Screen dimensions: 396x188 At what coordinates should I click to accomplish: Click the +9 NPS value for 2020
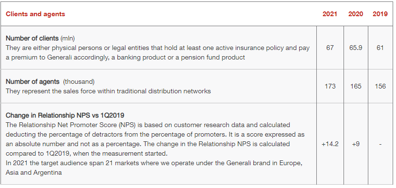[355, 144]
